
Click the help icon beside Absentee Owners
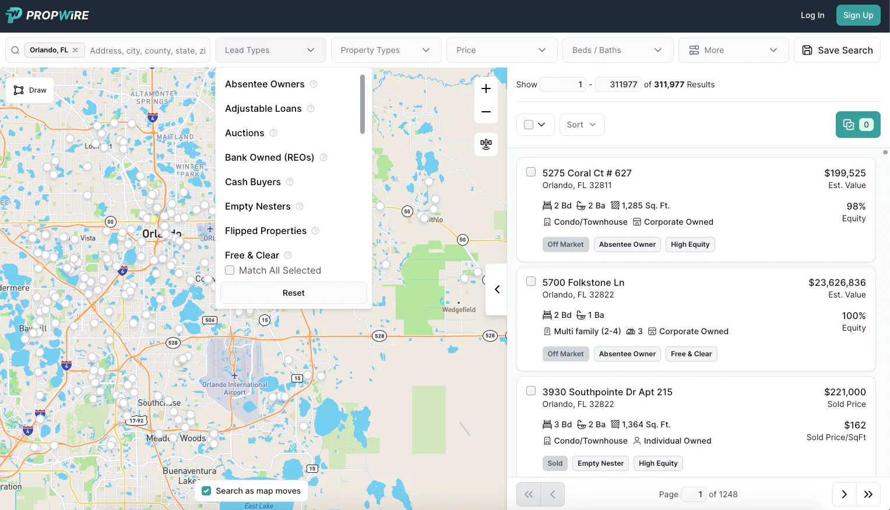(314, 84)
